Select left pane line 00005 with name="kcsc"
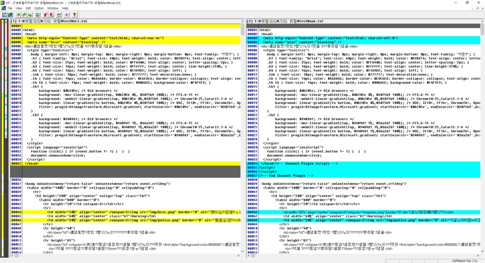 point(126,42)
